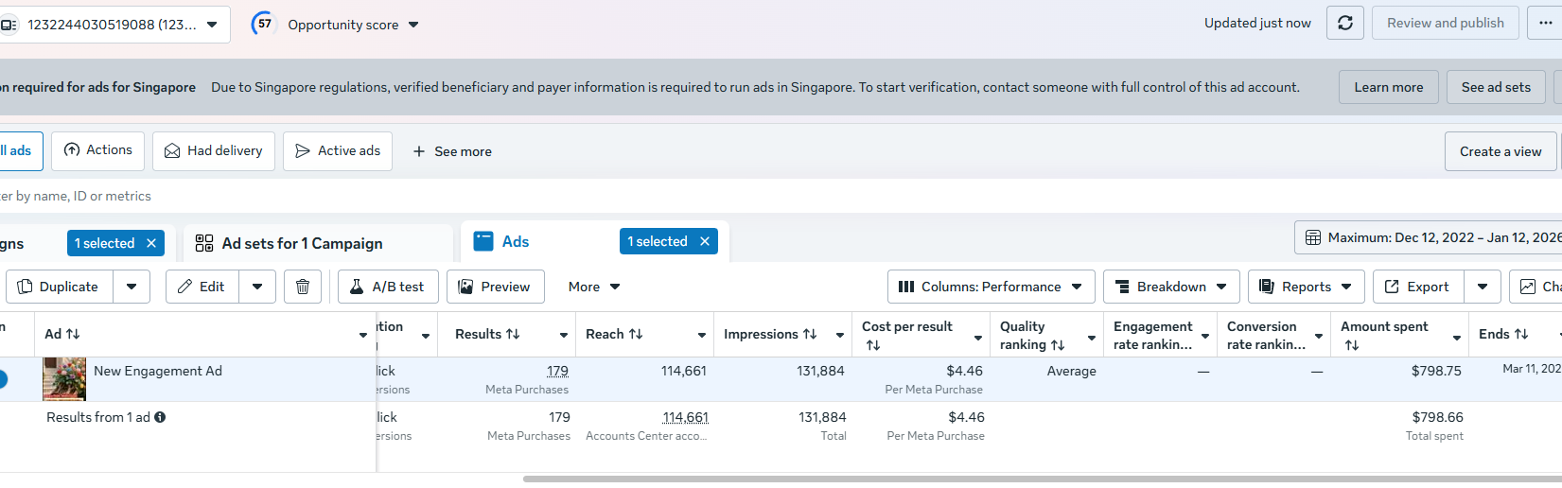
Task: Open the Columns: Performance dropdown
Action: tap(991, 287)
